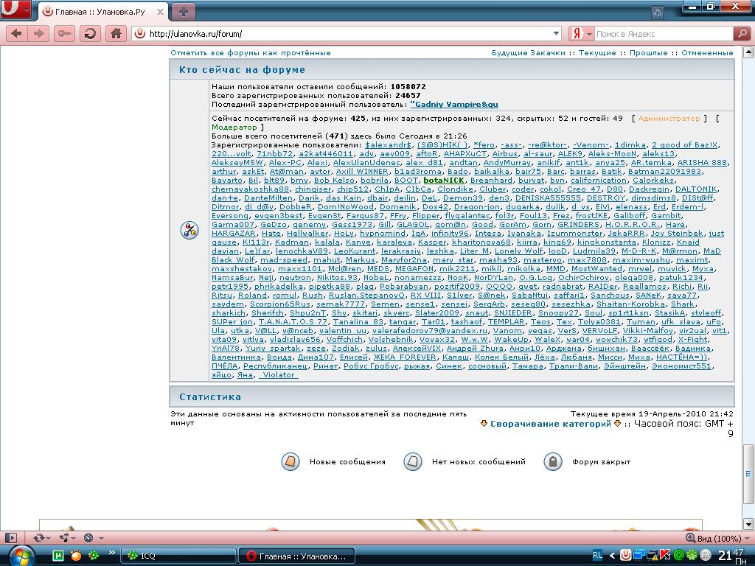Go to browser Home page
The width and height of the screenshot is (755, 566).
pos(115,34)
